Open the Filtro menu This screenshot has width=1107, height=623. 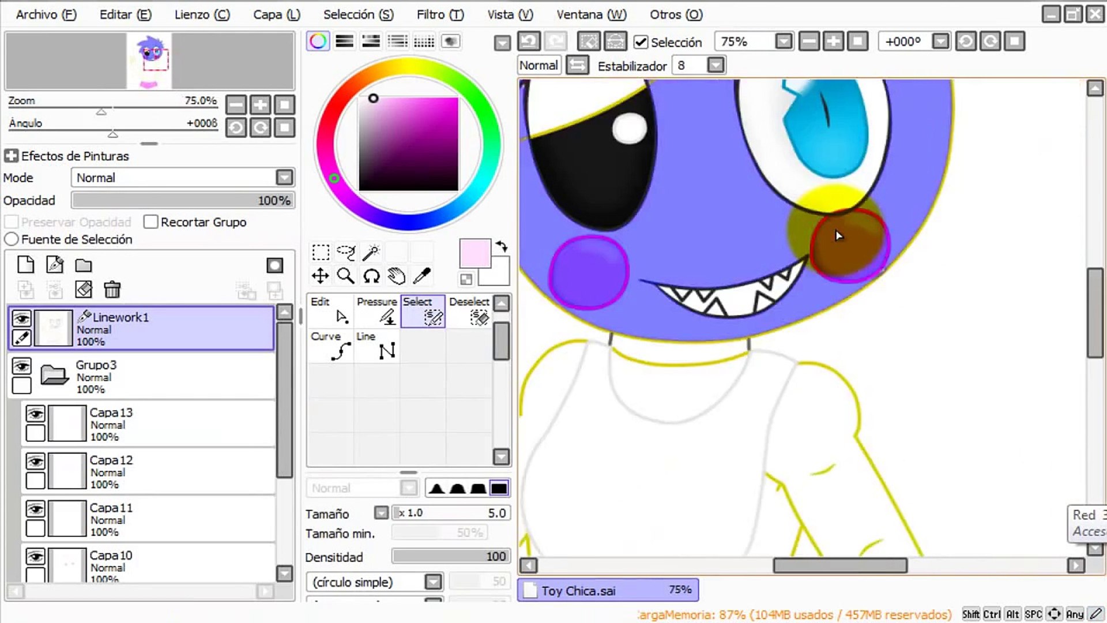440,14
